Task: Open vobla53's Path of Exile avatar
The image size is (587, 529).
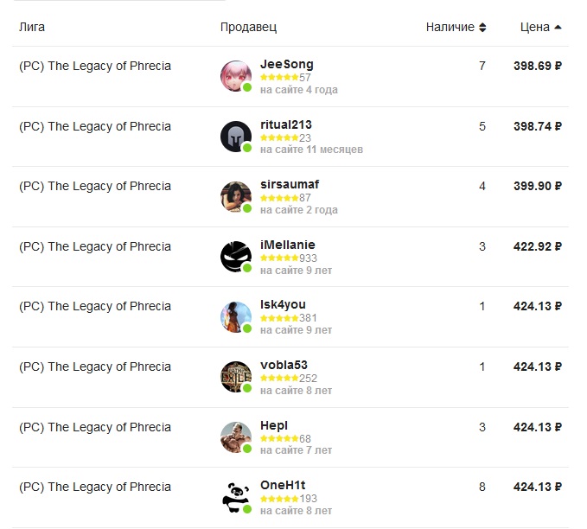Action: click(235, 377)
